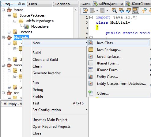
Task: Click Find Previous Occurrence icon
Action: (x=121, y=10)
